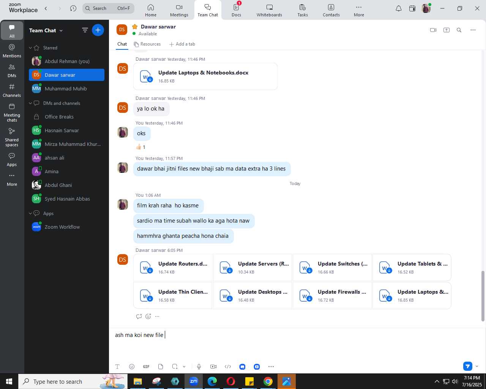
Task: Open Zoom Workflow app chat
Action: click(66, 227)
